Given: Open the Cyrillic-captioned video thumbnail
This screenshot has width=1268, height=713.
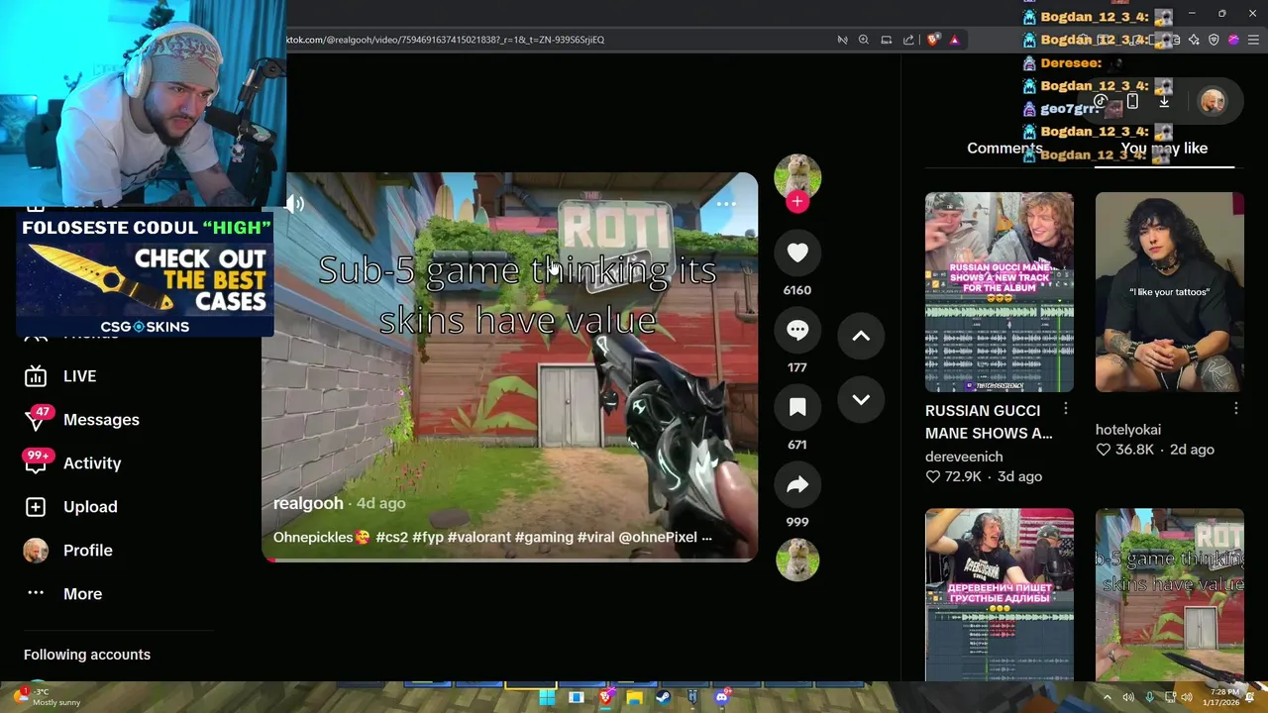Looking at the screenshot, I should point(999,595).
